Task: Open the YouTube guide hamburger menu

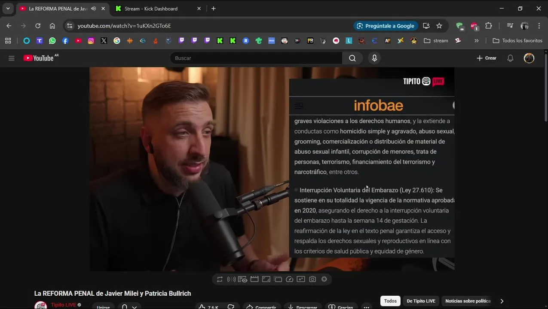Action: tap(12, 58)
